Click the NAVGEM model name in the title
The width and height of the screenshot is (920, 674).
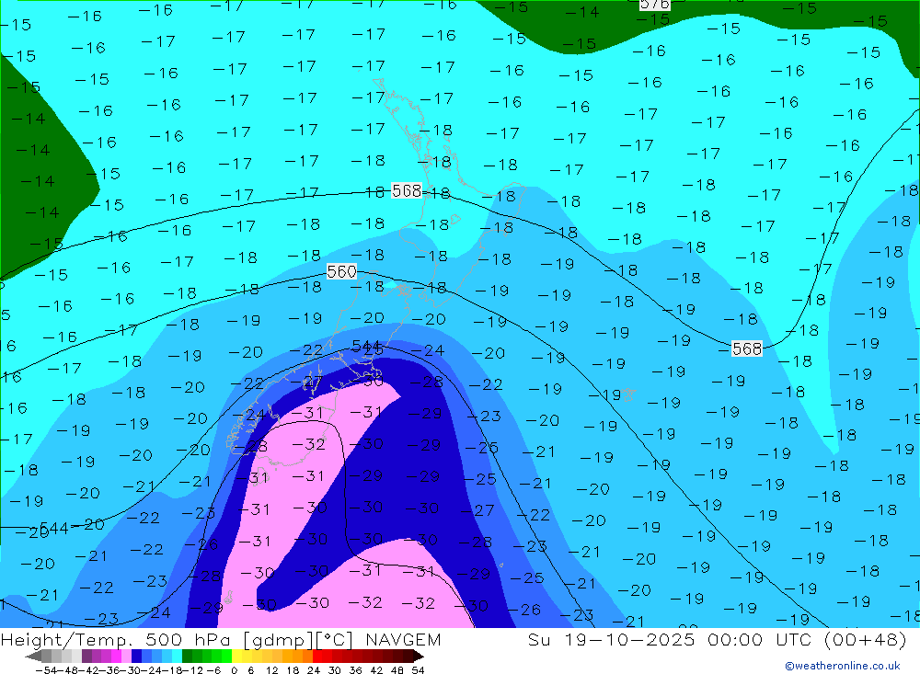click(403, 639)
